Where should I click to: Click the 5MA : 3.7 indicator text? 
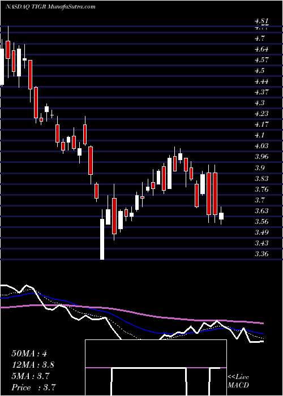pos(31,376)
